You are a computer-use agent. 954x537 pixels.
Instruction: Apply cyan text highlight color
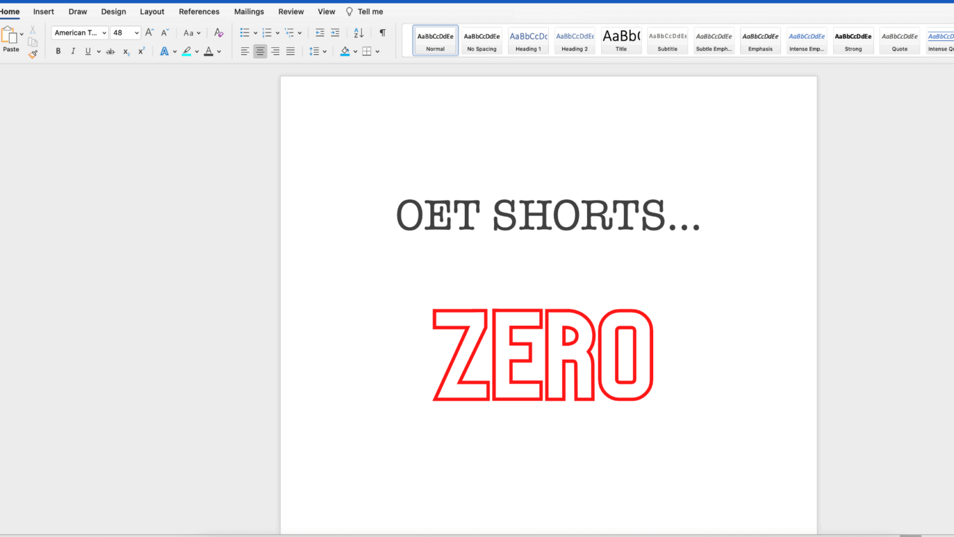(x=186, y=51)
